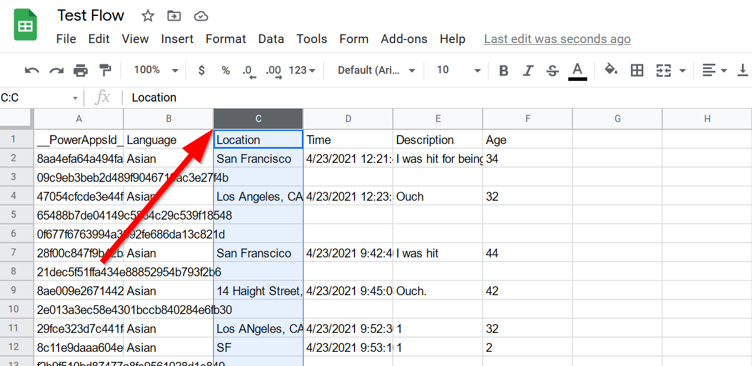Open the text color picker

point(577,71)
